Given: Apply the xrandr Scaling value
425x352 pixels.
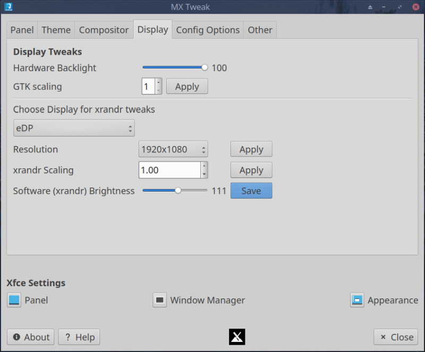Looking at the screenshot, I should click(x=251, y=170).
